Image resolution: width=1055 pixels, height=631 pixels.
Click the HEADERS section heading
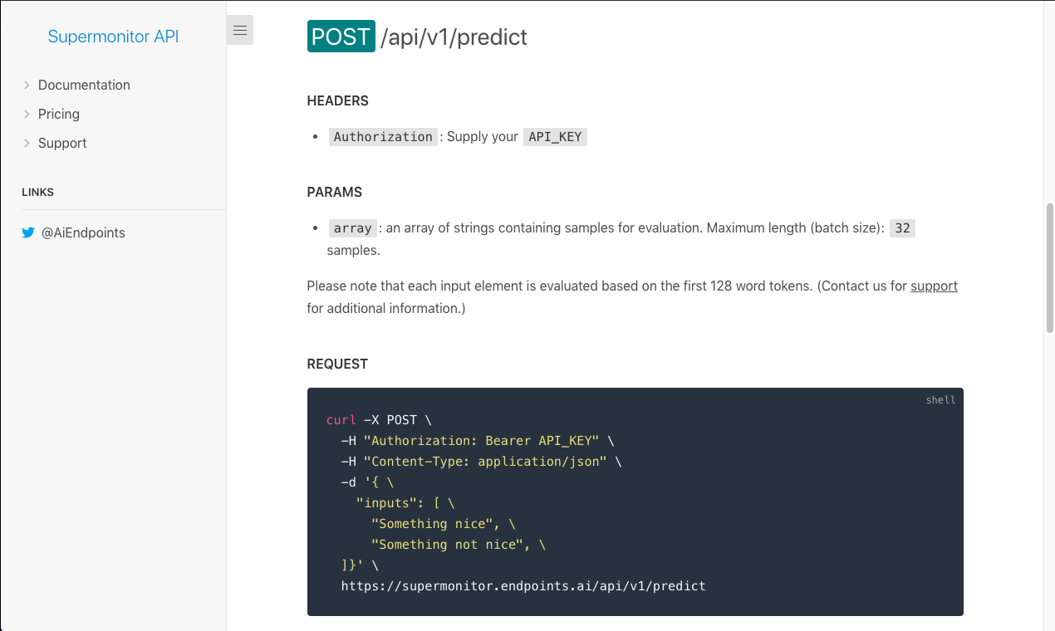(337, 101)
